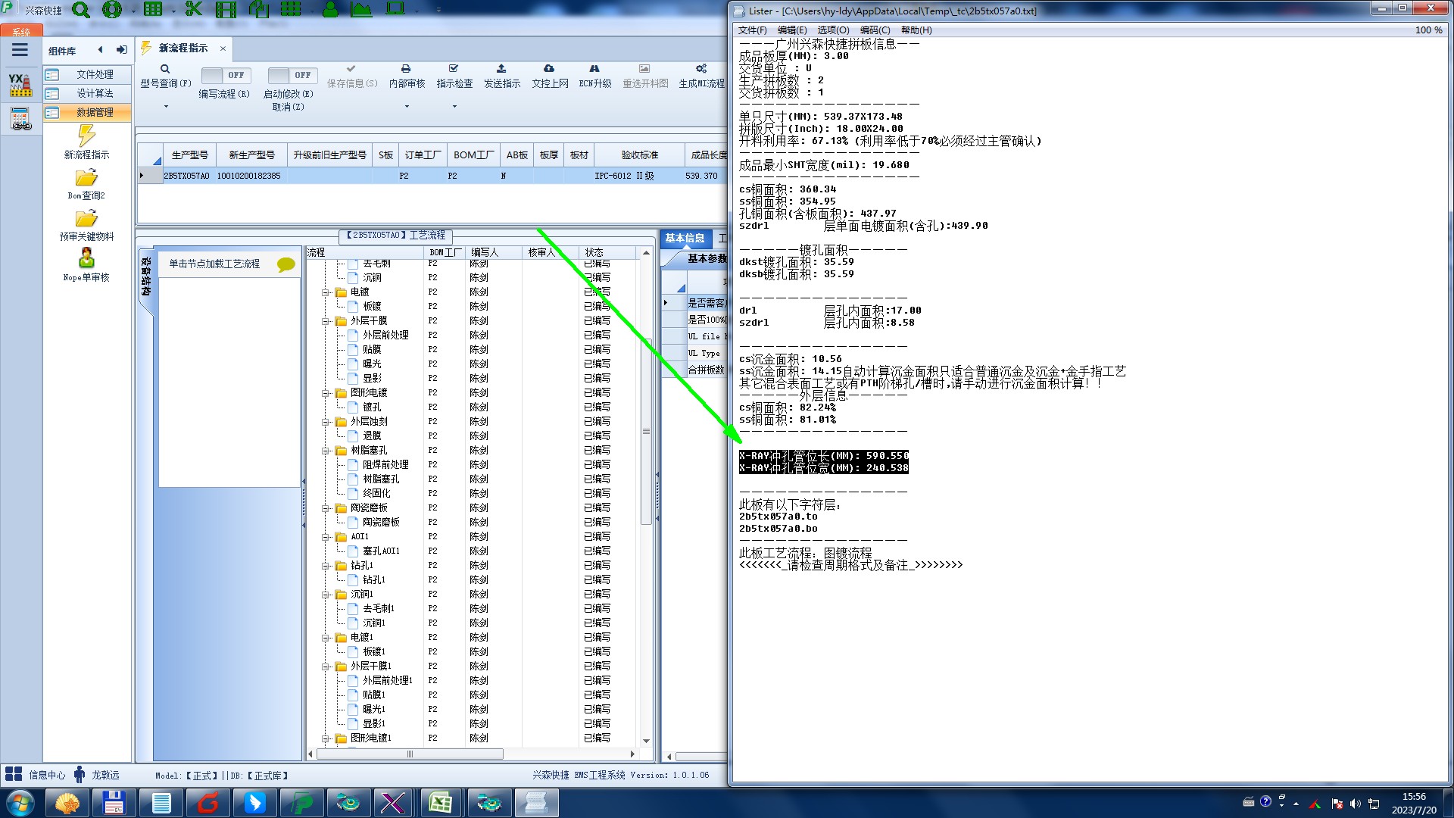Click the 发送指示 upload icon
The height and width of the screenshot is (818, 1454).
click(x=501, y=69)
